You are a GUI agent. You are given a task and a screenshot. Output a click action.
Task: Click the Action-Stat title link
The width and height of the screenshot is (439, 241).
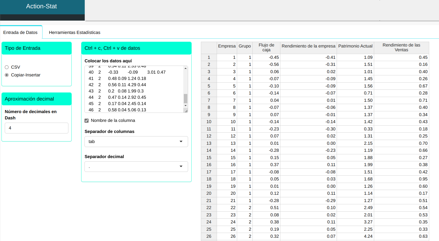[x=41, y=6]
